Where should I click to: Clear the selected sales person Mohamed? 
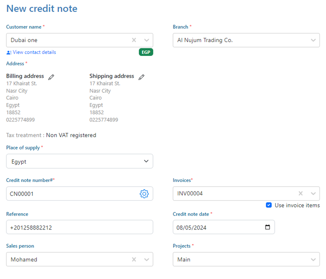pos(134,260)
